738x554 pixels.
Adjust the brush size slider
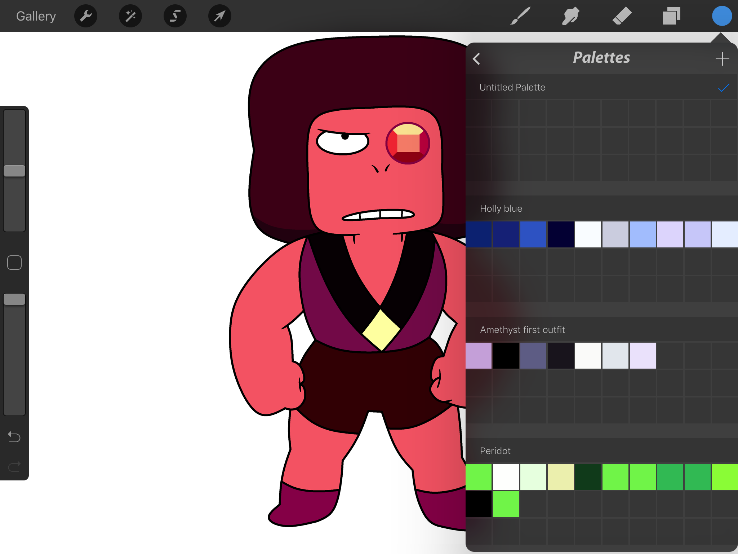14,170
